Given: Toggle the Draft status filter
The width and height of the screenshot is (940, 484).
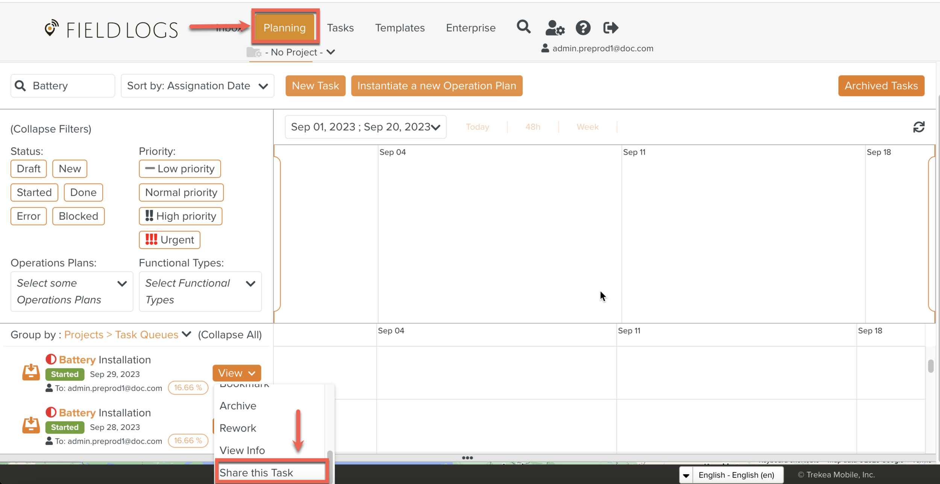Looking at the screenshot, I should pyautogui.click(x=29, y=169).
